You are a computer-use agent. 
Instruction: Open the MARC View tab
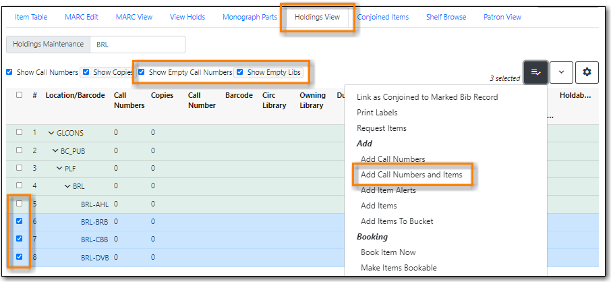(x=134, y=17)
